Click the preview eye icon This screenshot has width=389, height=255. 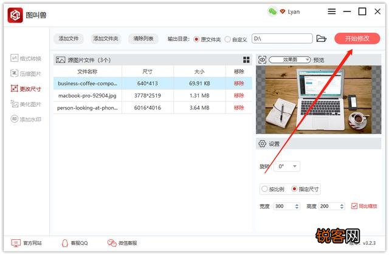click(x=262, y=59)
